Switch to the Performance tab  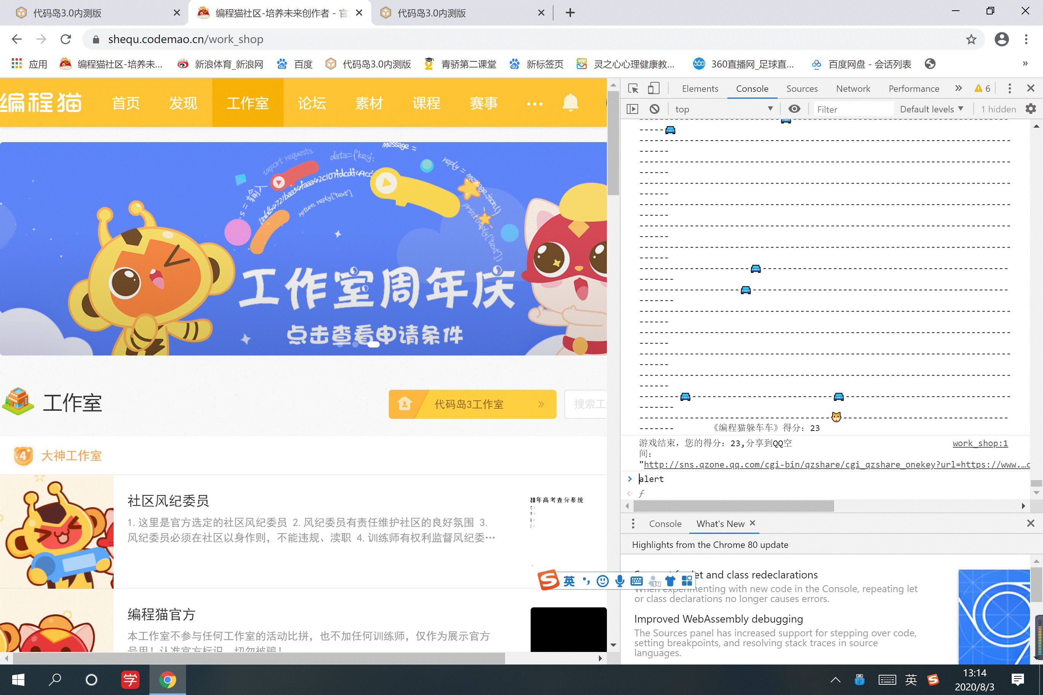[x=913, y=89]
